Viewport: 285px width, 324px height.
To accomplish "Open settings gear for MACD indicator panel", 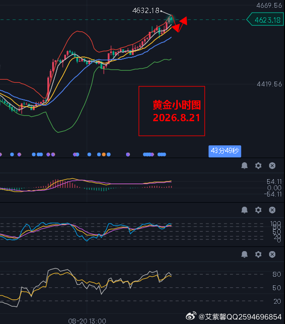I will [x=258, y=166].
